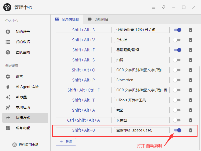Pin the window with the pin icon
The image size is (201, 151).
[x=164, y=7]
